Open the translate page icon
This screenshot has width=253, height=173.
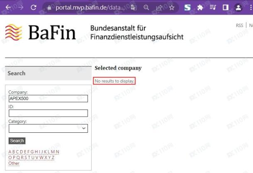[134, 7]
